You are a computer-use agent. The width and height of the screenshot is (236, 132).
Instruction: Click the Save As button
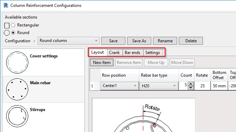139,41
